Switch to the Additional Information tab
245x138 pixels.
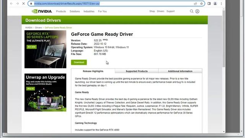180,71
